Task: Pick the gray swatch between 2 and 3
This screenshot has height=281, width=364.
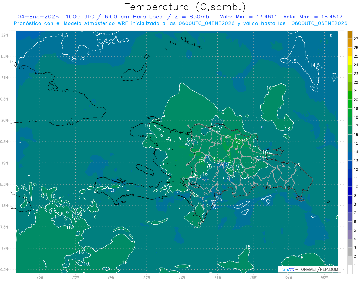Action: [x=350, y=252]
